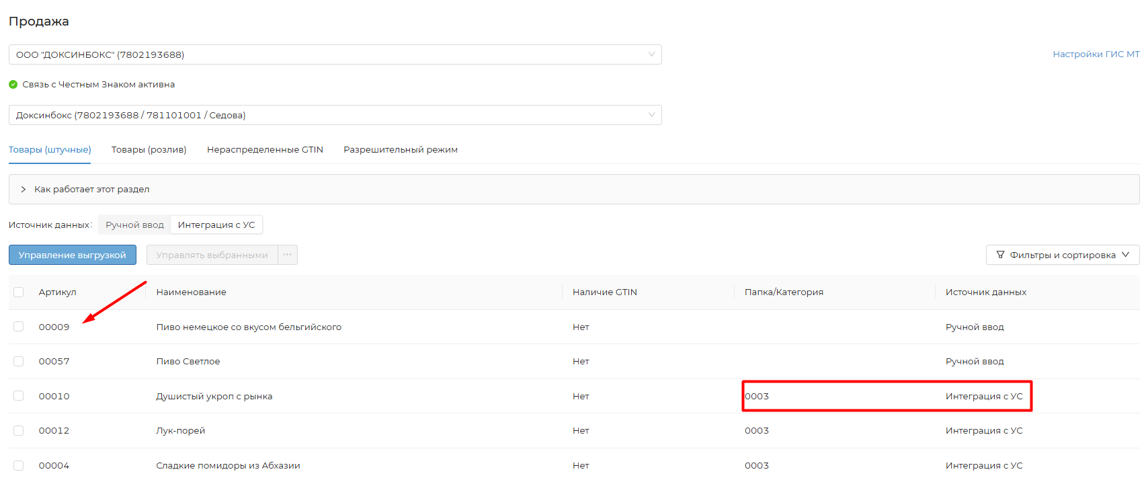Tick the checkbox for article 00010
This screenshot has height=480, width=1148.
19,396
